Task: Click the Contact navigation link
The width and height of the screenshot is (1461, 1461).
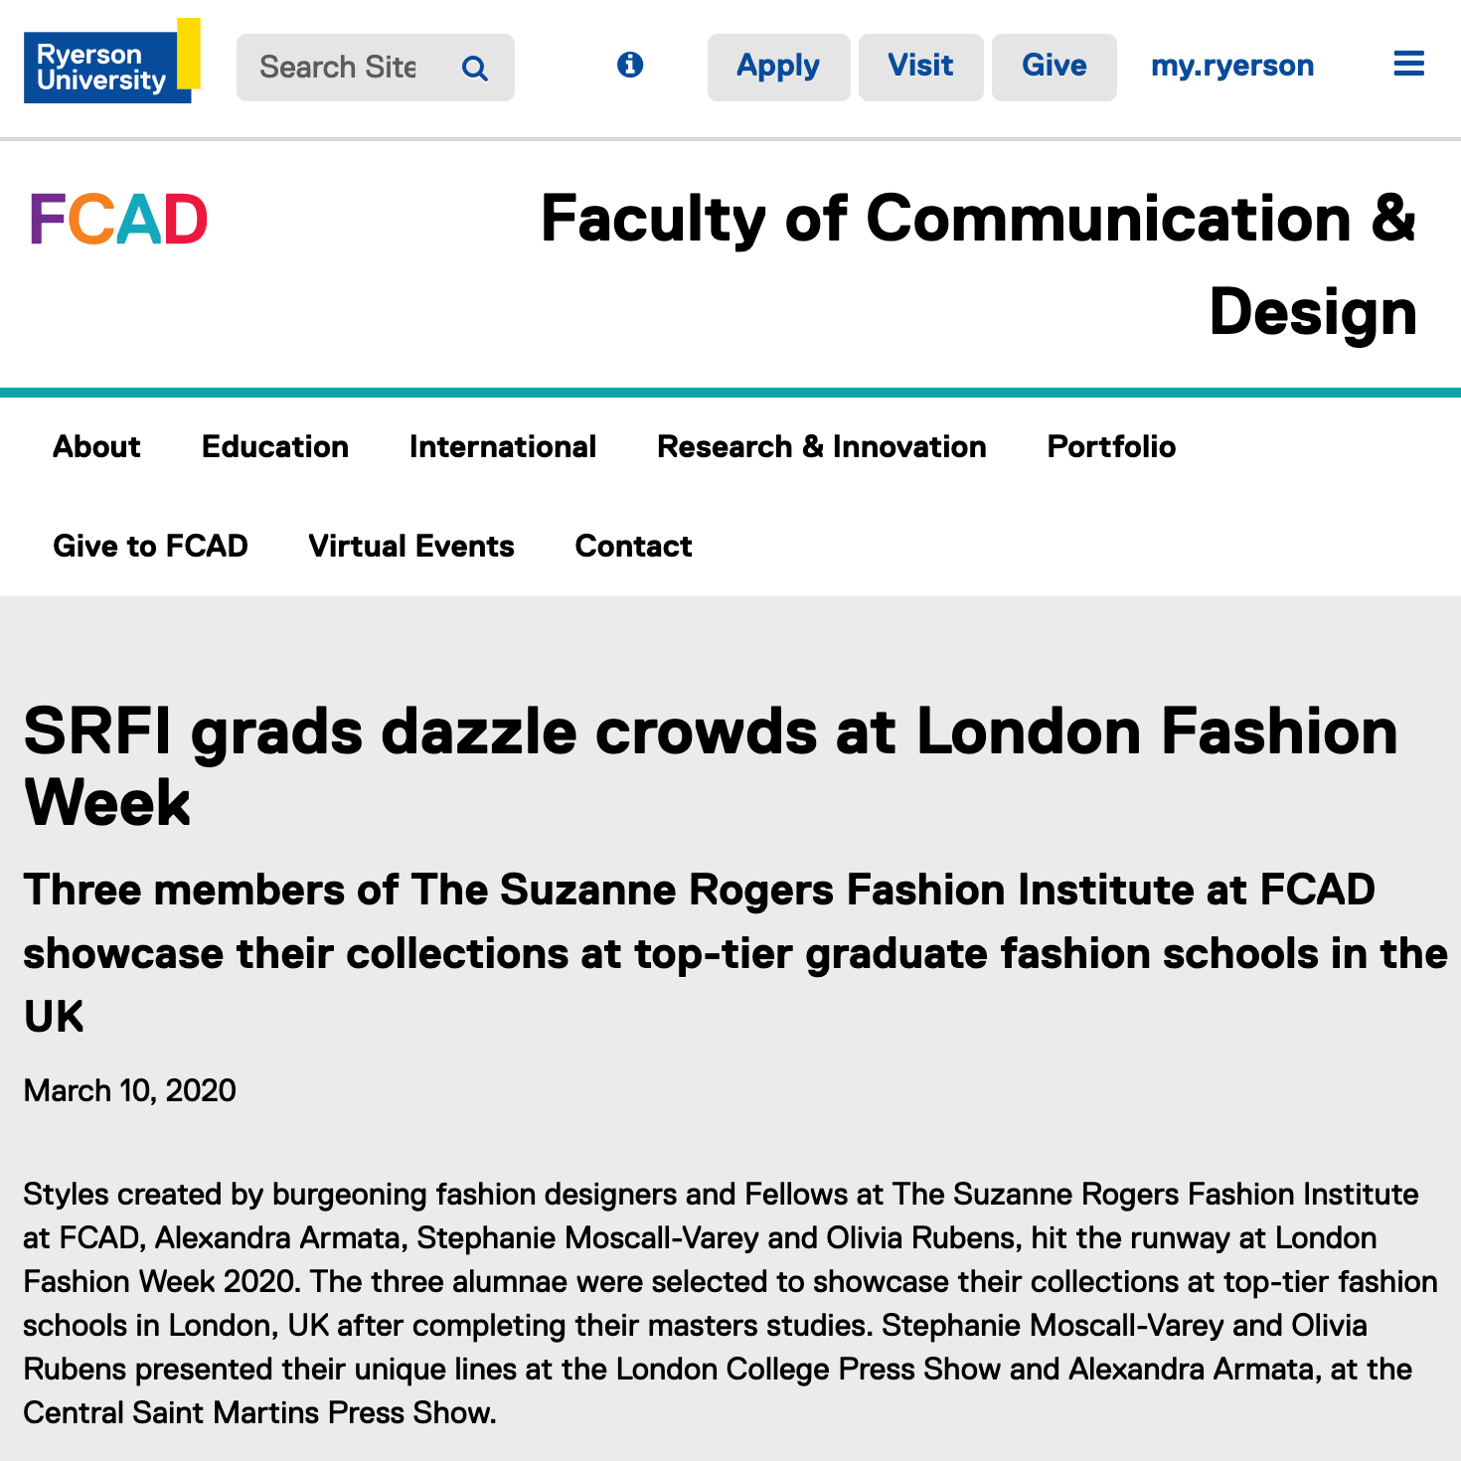Action: pyautogui.click(x=633, y=547)
